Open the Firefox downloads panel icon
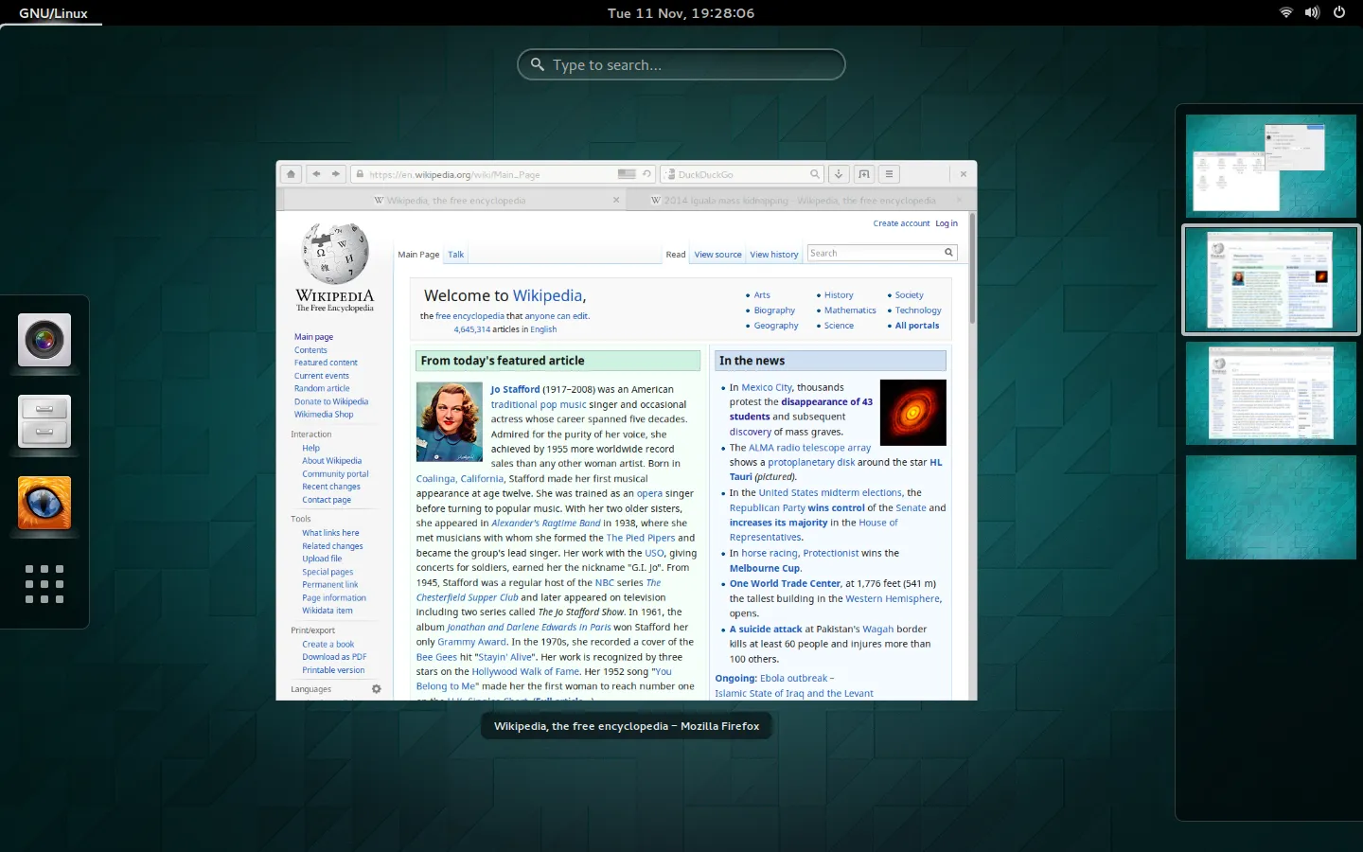 click(839, 174)
